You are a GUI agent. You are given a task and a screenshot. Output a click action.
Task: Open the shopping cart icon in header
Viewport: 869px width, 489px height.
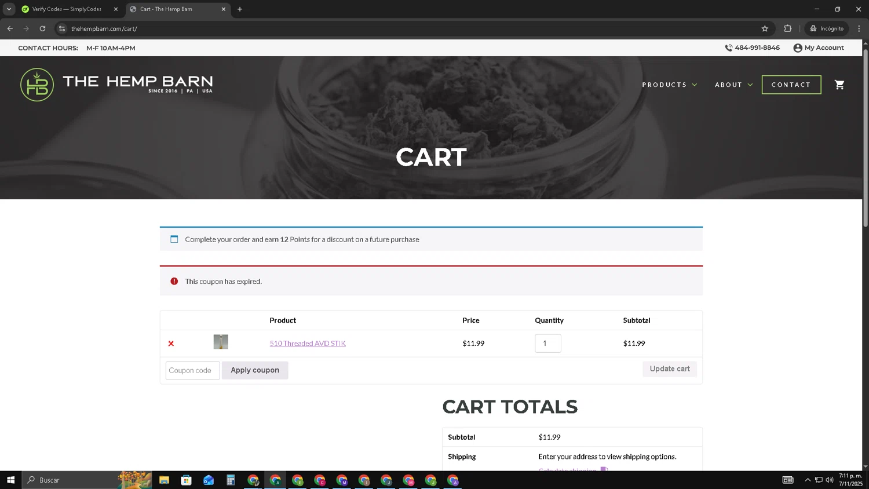839,85
